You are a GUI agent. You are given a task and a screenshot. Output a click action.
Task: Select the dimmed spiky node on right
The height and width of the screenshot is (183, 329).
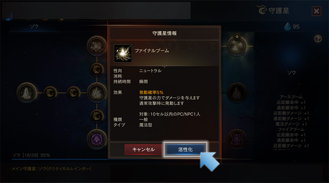(x=237, y=93)
